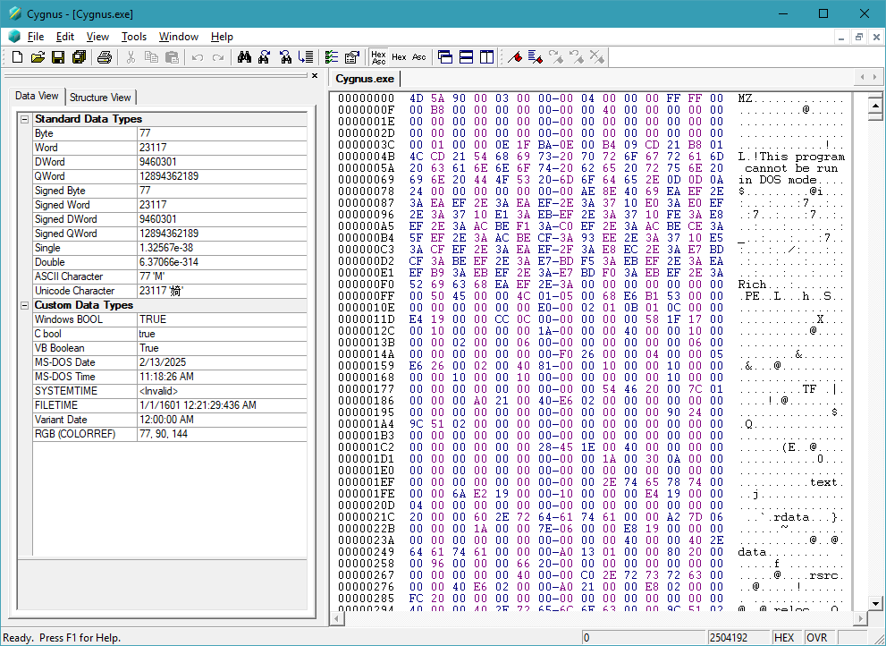The height and width of the screenshot is (646, 886).
Task: Close the Data View side panel
Action: click(315, 76)
